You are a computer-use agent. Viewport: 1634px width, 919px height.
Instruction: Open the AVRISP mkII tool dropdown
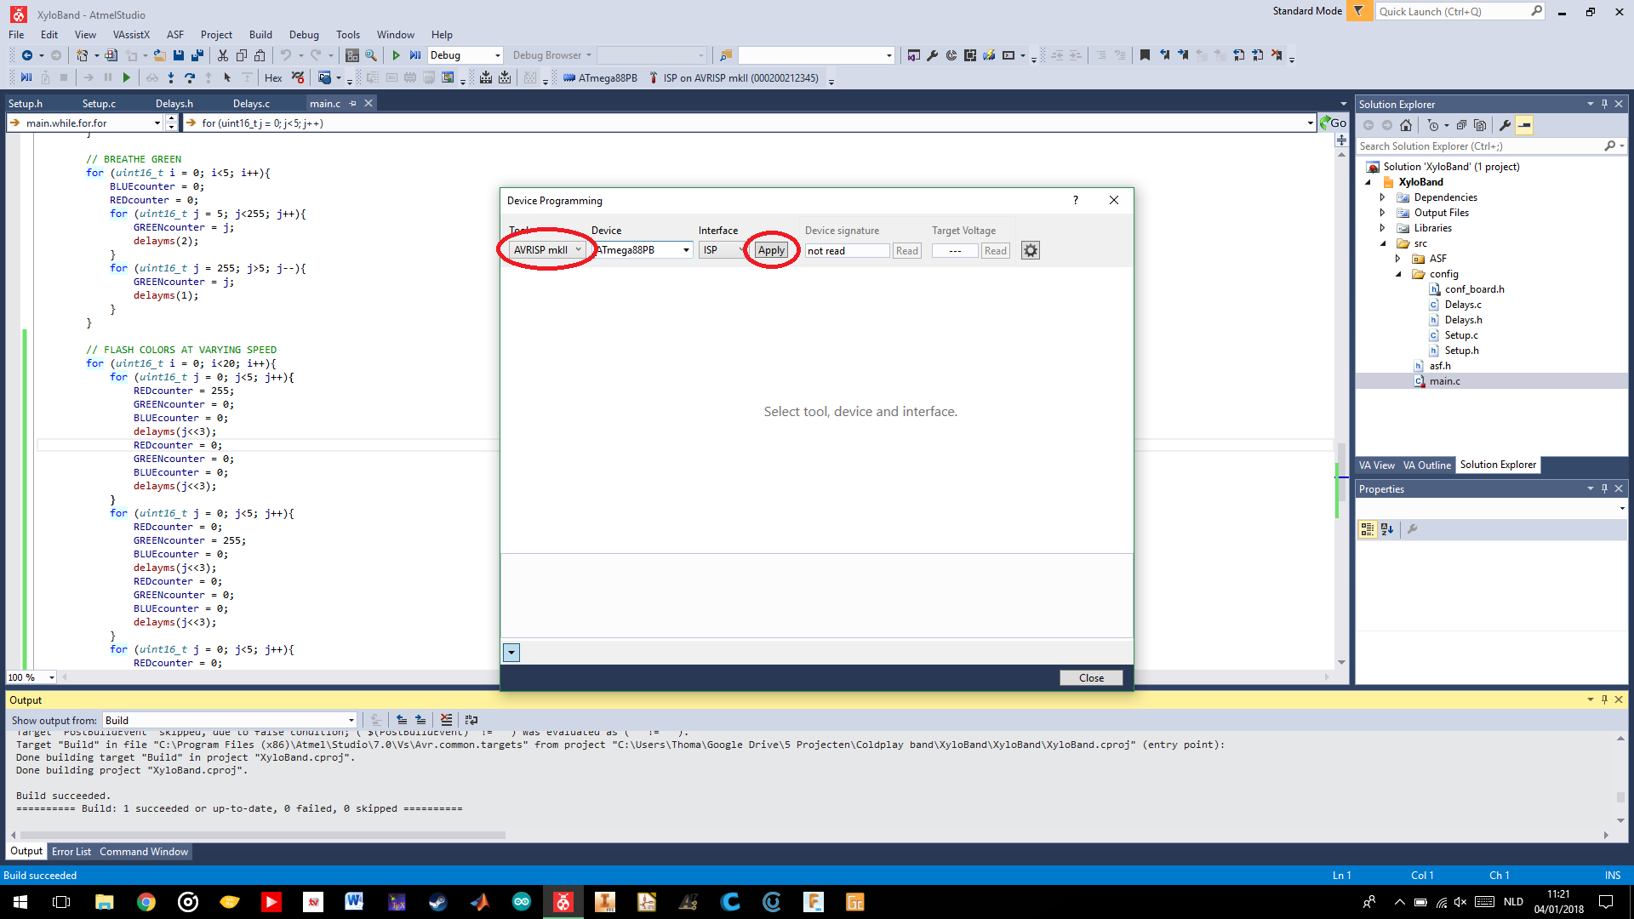(x=548, y=250)
